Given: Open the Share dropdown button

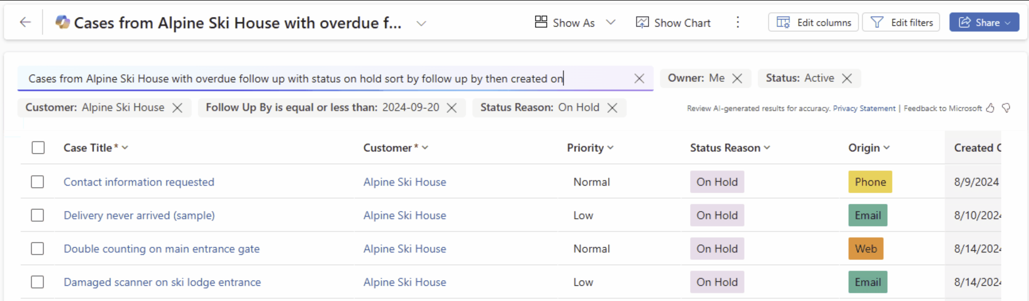Looking at the screenshot, I should pyautogui.click(x=984, y=22).
